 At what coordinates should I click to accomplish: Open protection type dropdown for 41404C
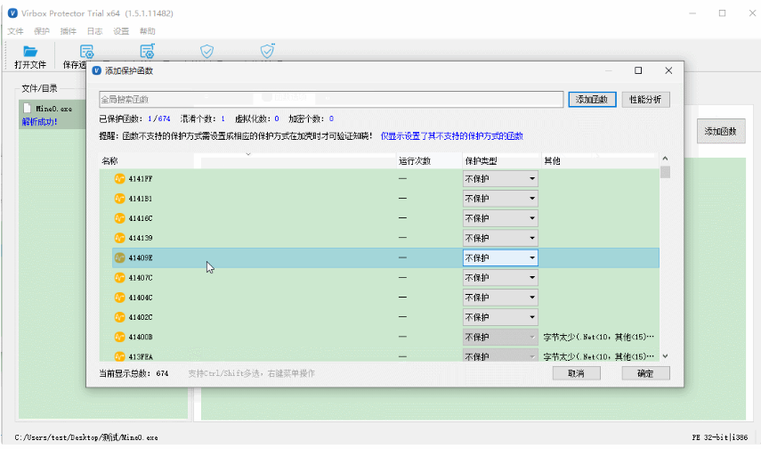500,298
